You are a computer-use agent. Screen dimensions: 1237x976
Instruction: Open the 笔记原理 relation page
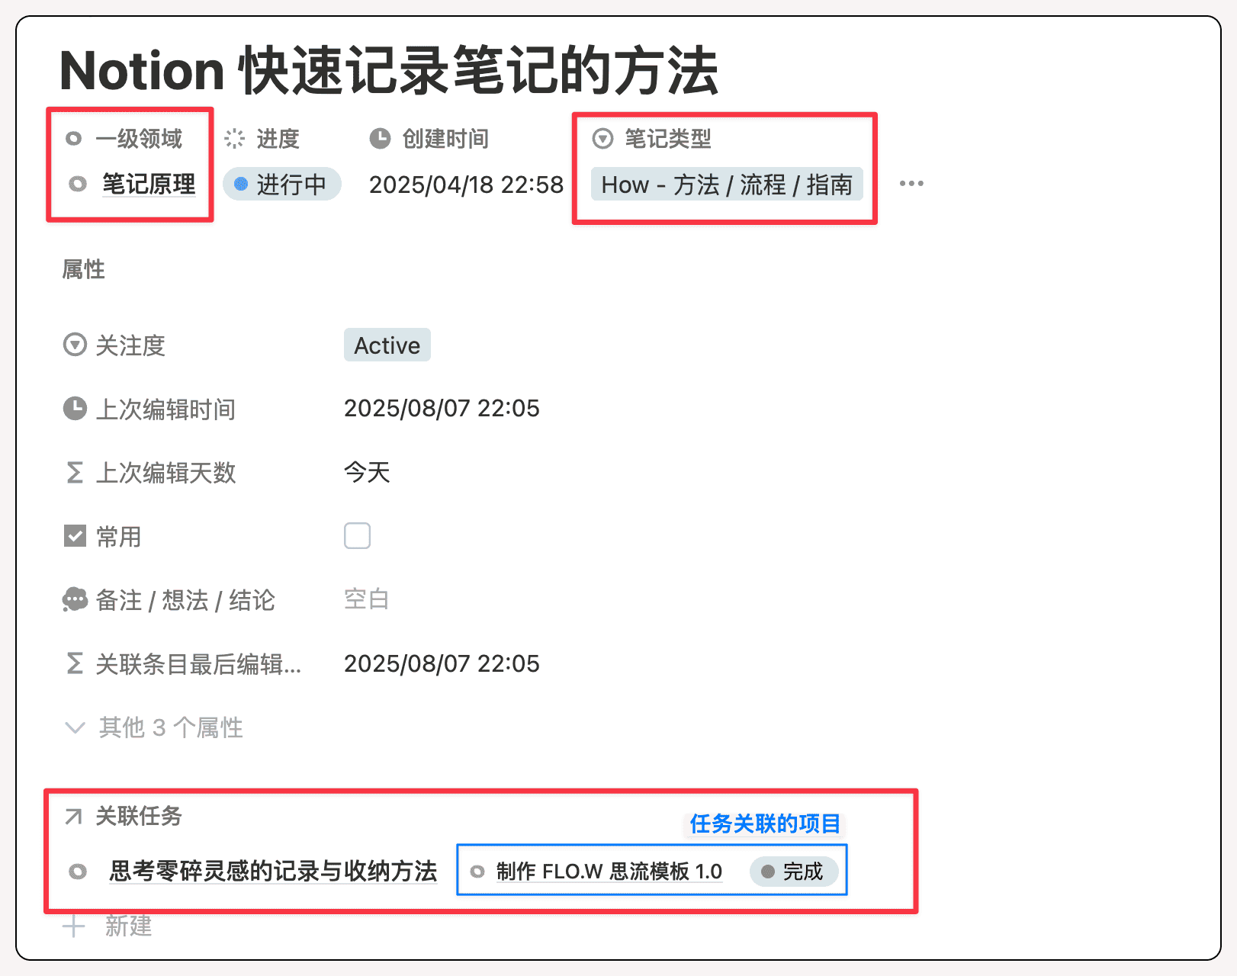tap(149, 184)
